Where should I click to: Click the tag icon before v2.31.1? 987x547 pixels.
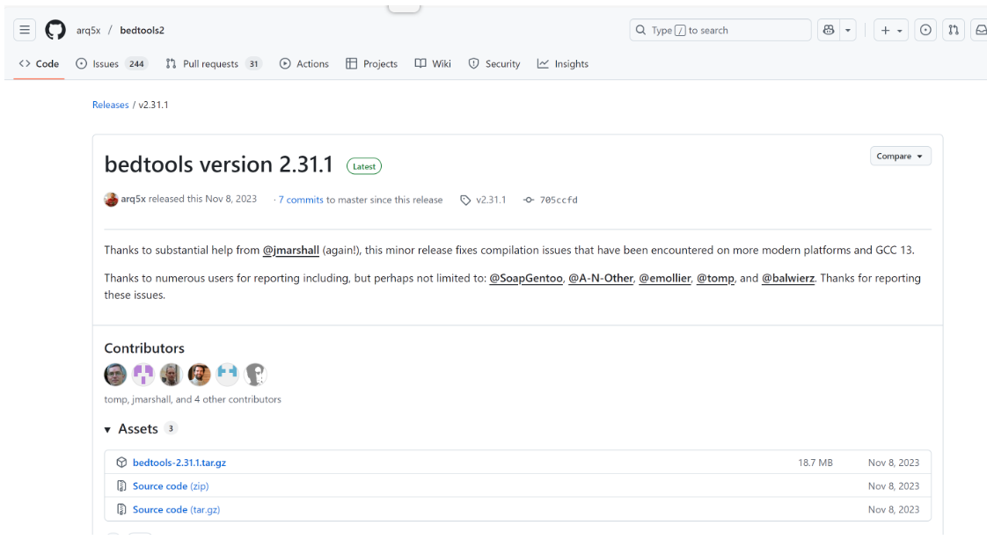tap(465, 201)
